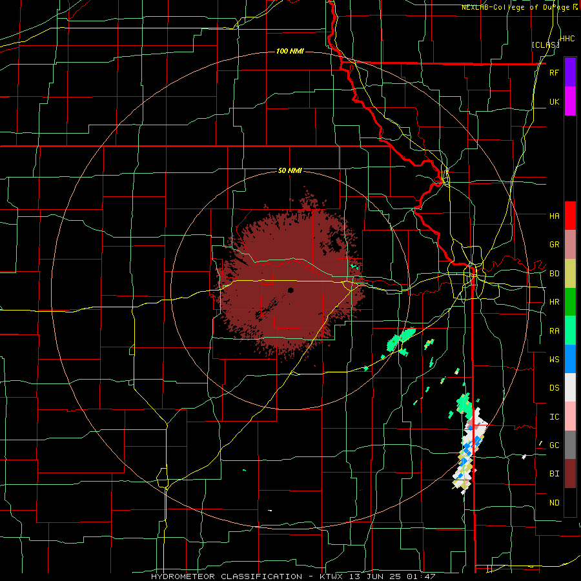Click the DS white legend swatch
Image resolution: width=581 pixels, height=581 pixels.
click(x=570, y=387)
